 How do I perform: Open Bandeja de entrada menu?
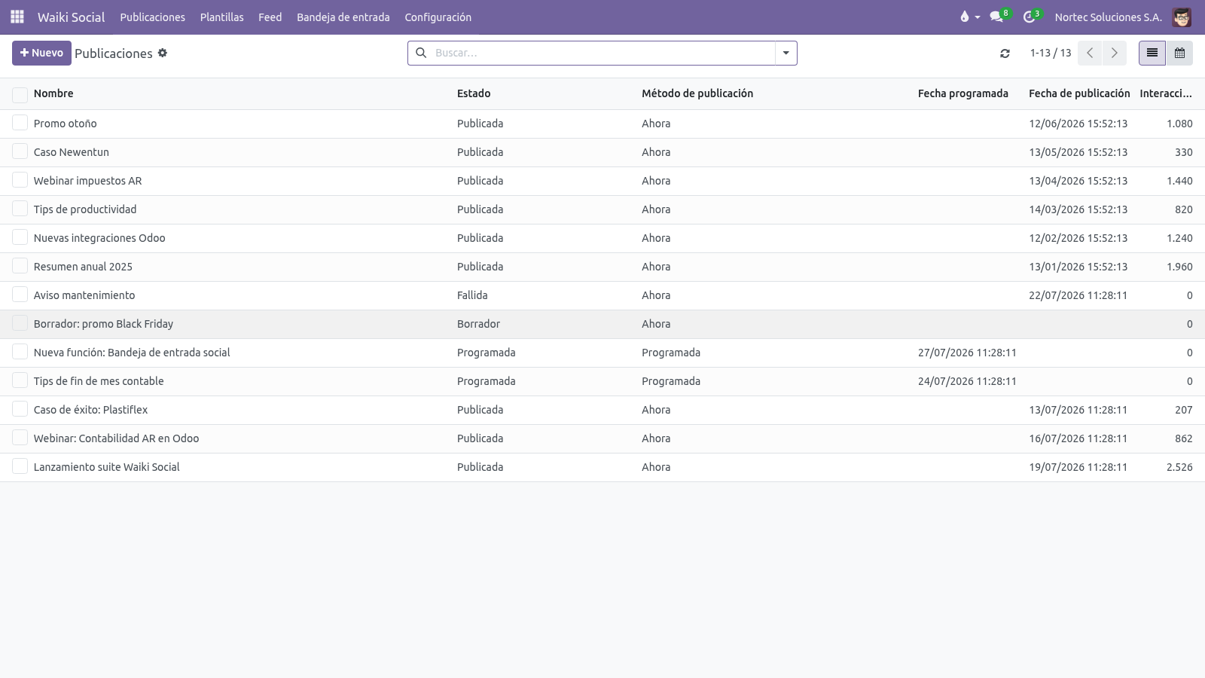[x=343, y=17]
